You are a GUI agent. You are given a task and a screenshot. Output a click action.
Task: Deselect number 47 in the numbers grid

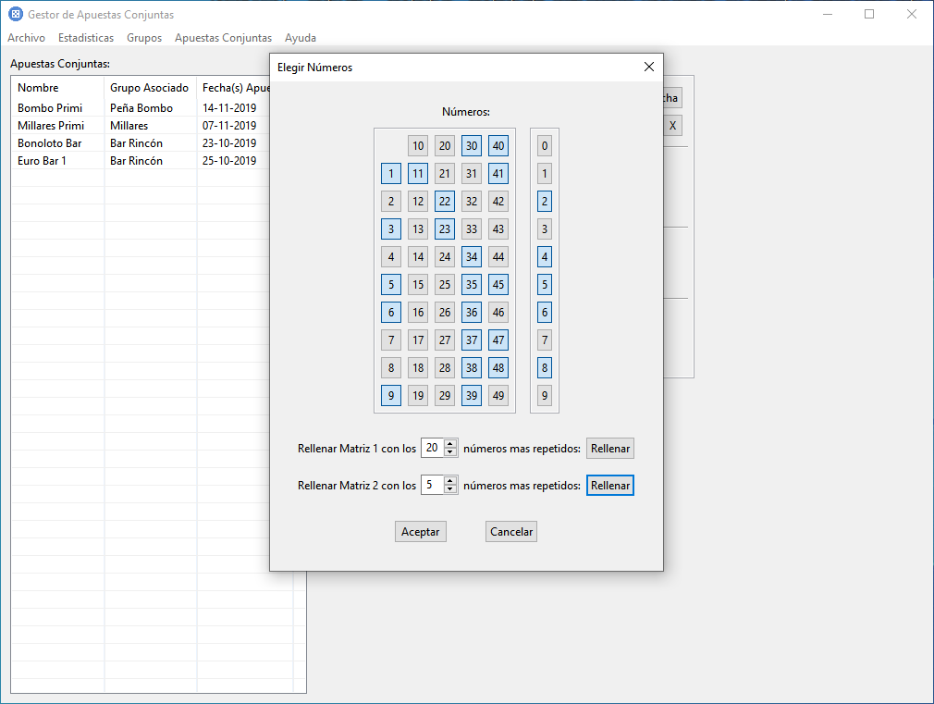[498, 340]
